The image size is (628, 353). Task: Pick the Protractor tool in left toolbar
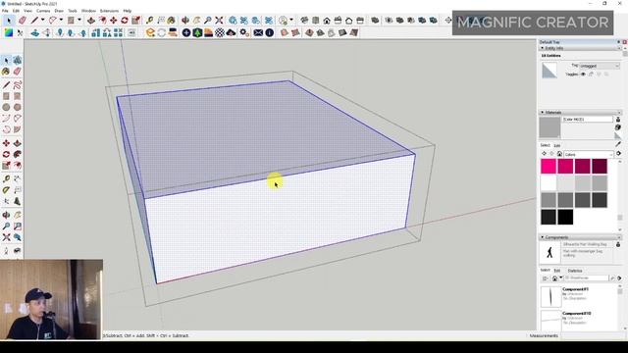[6, 190]
